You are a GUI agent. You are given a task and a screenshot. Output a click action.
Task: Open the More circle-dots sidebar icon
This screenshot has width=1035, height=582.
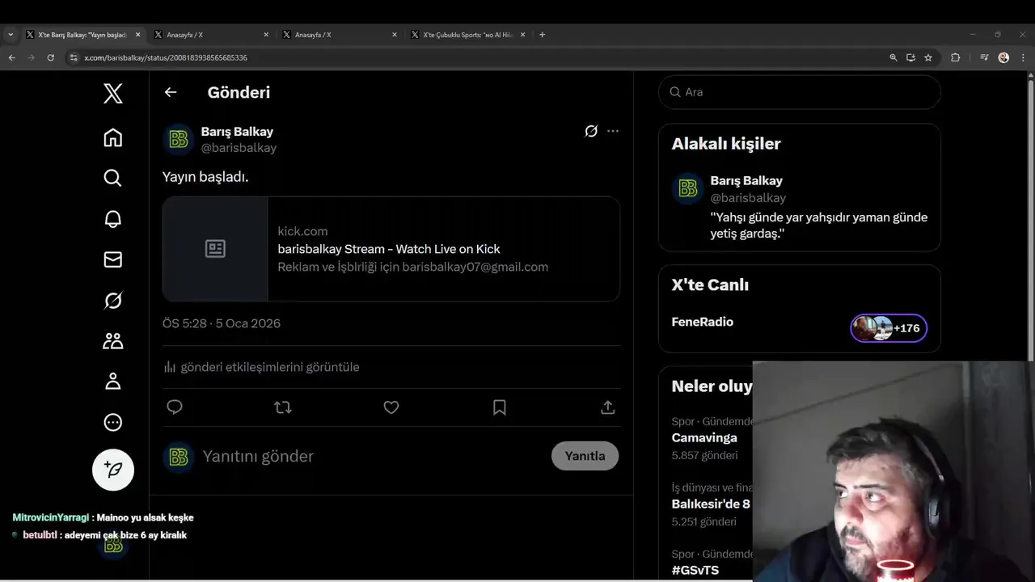[x=113, y=422]
